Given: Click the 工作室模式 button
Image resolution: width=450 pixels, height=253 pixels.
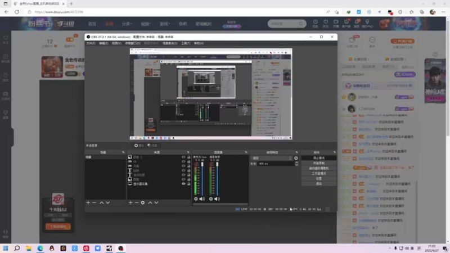Looking at the screenshot, I should [x=318, y=174].
